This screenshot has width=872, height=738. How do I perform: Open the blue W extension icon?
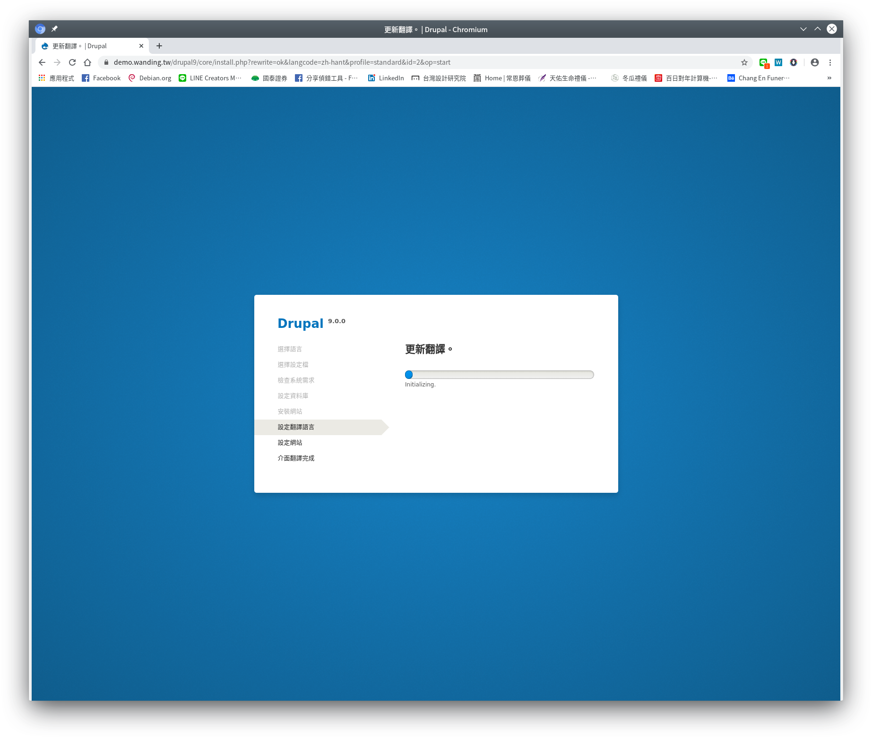[x=778, y=62]
